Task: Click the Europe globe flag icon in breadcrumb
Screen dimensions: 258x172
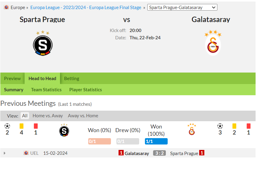Action: [6, 7]
